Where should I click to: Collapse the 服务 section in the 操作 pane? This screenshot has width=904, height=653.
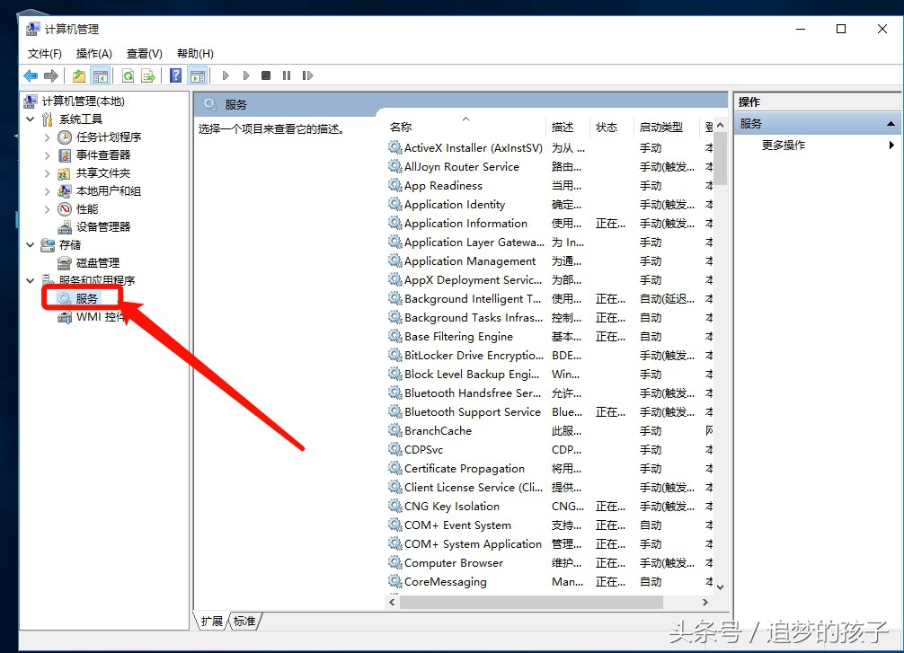tap(891, 124)
